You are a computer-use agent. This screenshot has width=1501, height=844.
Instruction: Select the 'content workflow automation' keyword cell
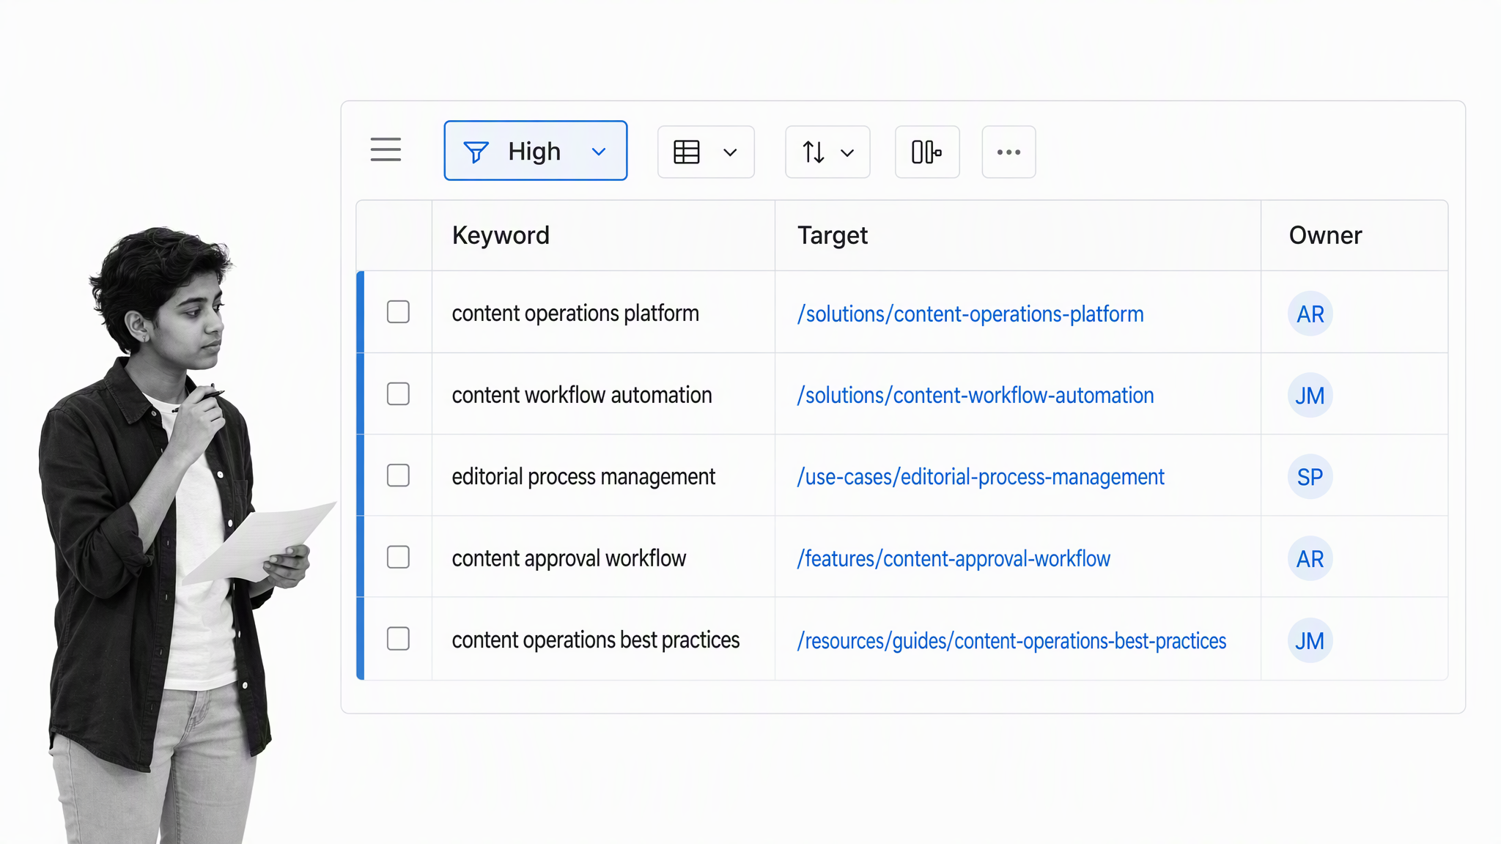[603, 395]
